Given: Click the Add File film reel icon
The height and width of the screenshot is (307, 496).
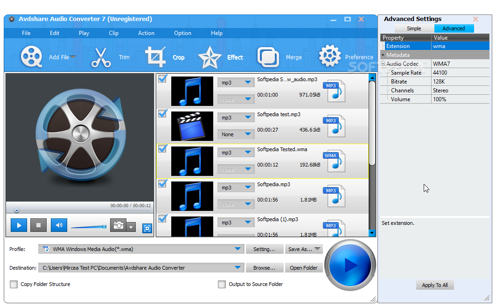Looking at the screenshot, I should 31,57.
